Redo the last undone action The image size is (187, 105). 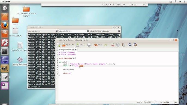click(x=106, y=45)
